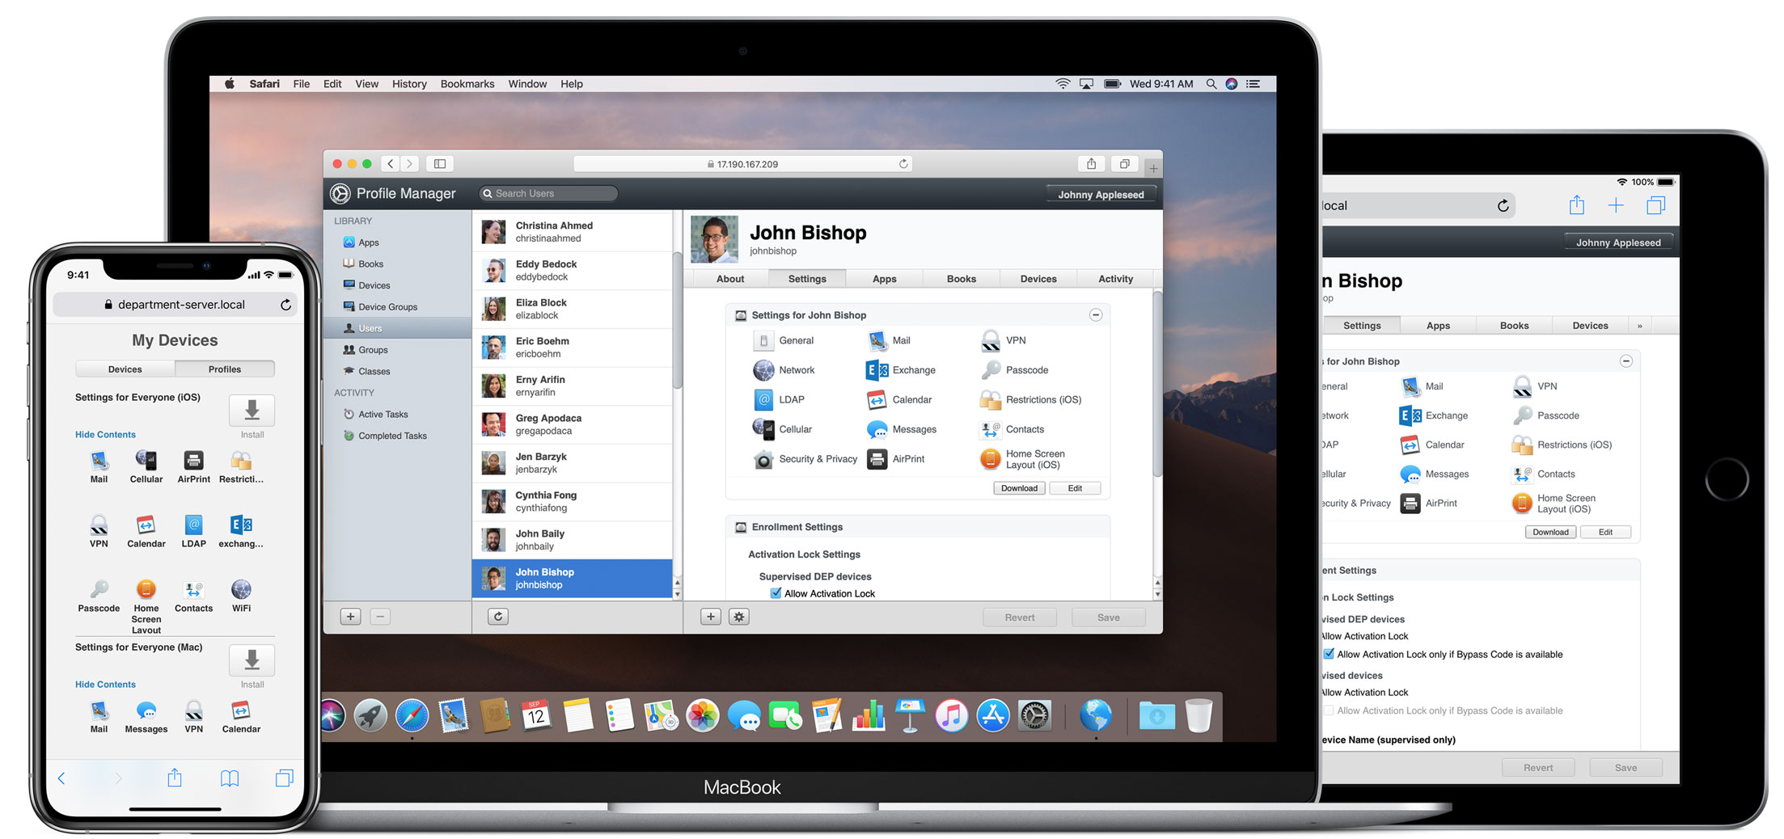Uncheck Bypass Code Activation Lock option on iPad
Image resolution: width=1784 pixels, height=839 pixels.
click(1329, 654)
